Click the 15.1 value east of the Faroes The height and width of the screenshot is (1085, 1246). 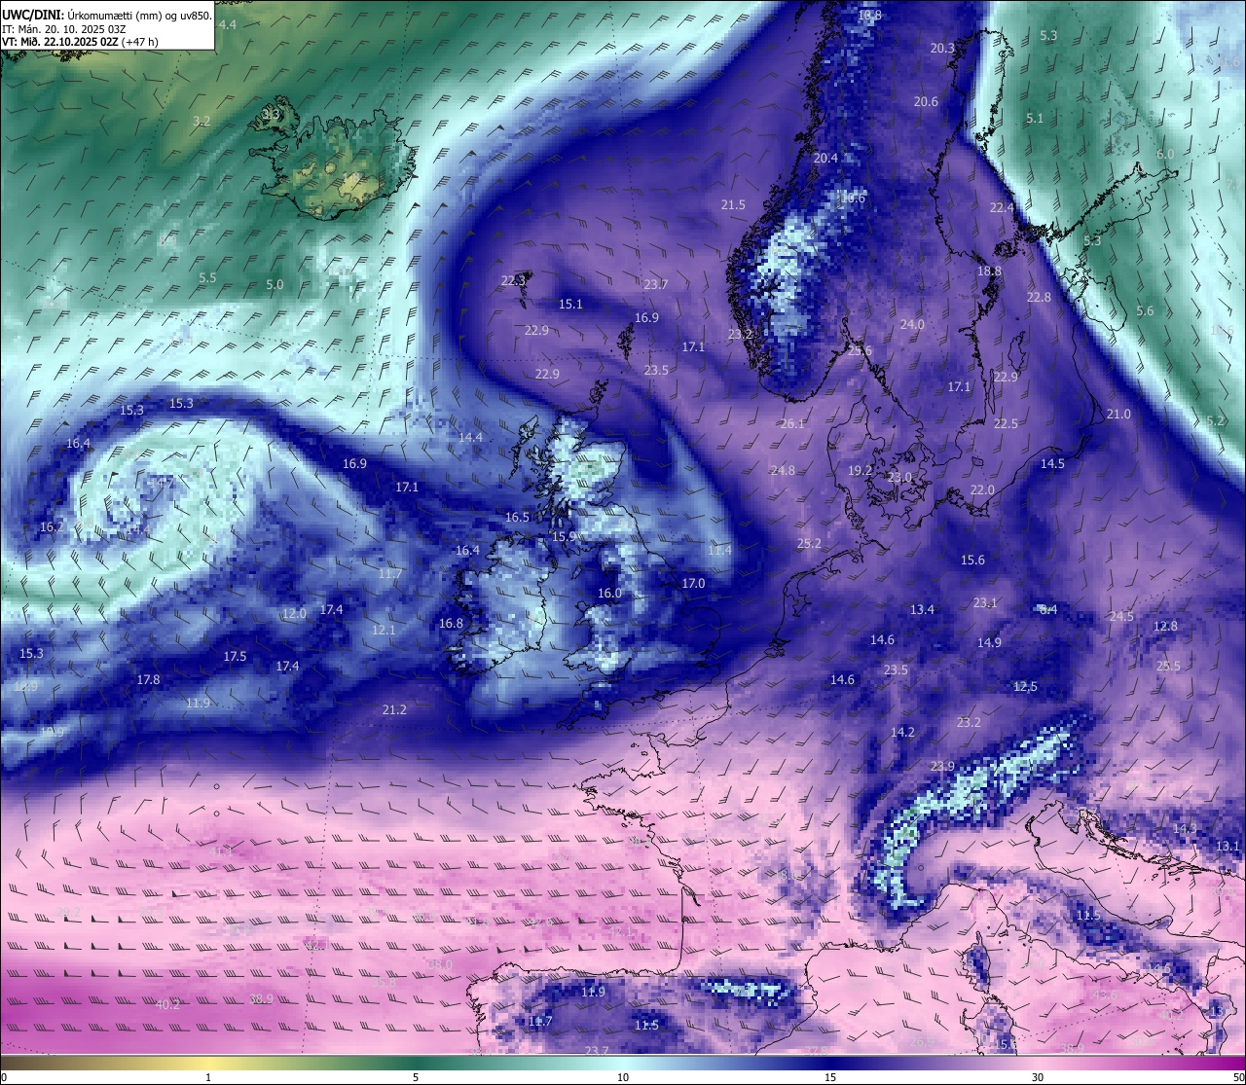click(570, 304)
